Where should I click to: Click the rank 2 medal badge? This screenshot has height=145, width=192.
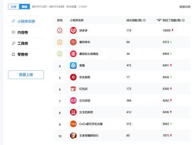[x=60, y=42]
